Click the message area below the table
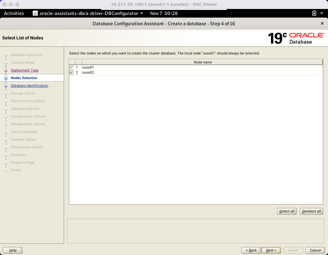The image size is (328, 255). (196, 231)
